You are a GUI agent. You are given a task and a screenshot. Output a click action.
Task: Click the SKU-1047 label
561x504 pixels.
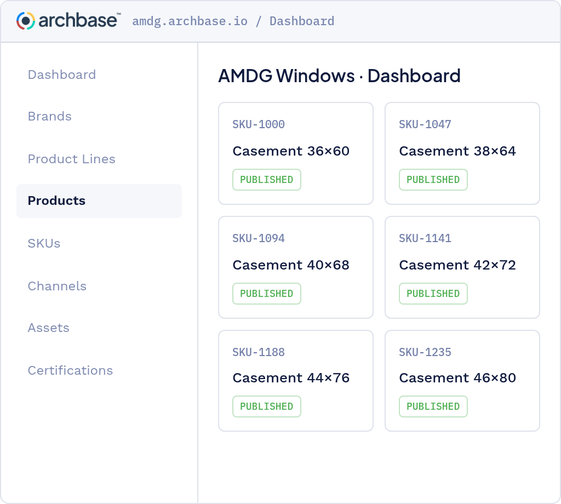[x=425, y=124]
